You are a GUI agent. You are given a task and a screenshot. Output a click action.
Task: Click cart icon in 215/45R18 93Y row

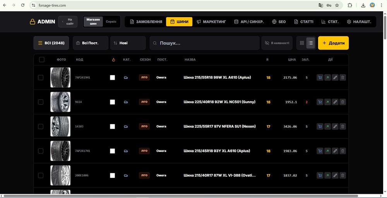tap(320, 151)
